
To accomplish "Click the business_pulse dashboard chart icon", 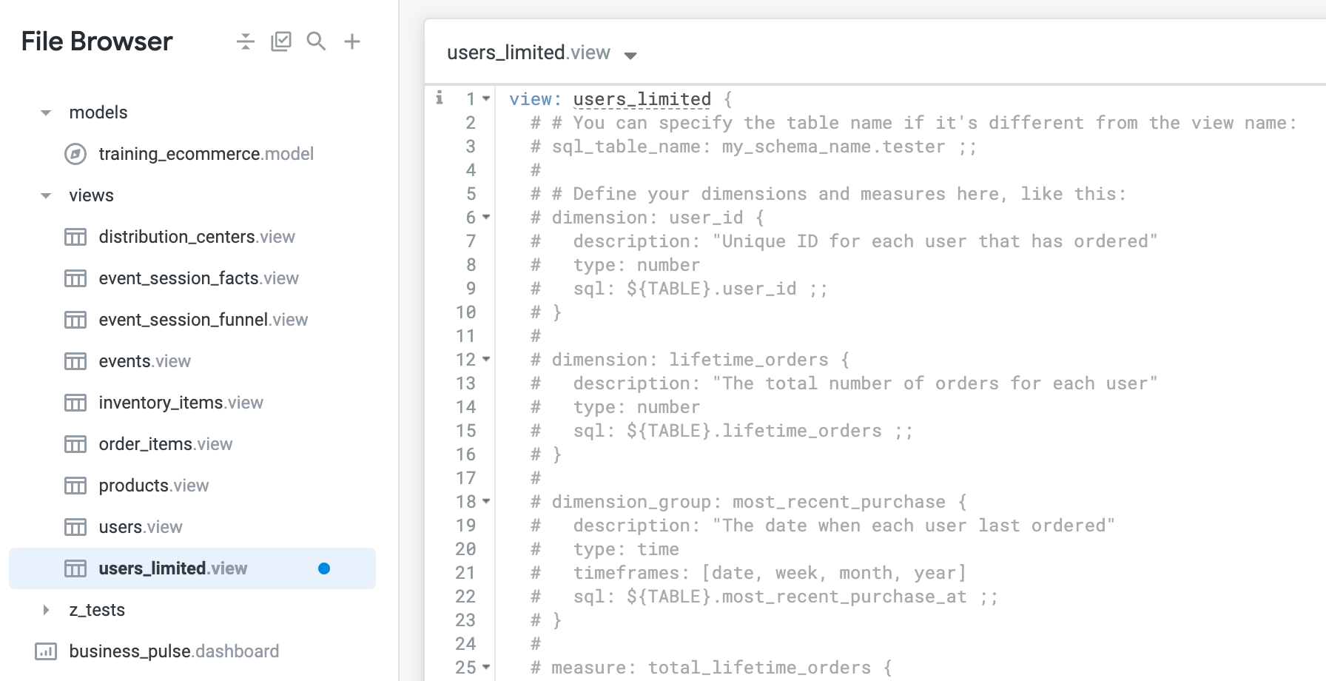I will [x=46, y=651].
